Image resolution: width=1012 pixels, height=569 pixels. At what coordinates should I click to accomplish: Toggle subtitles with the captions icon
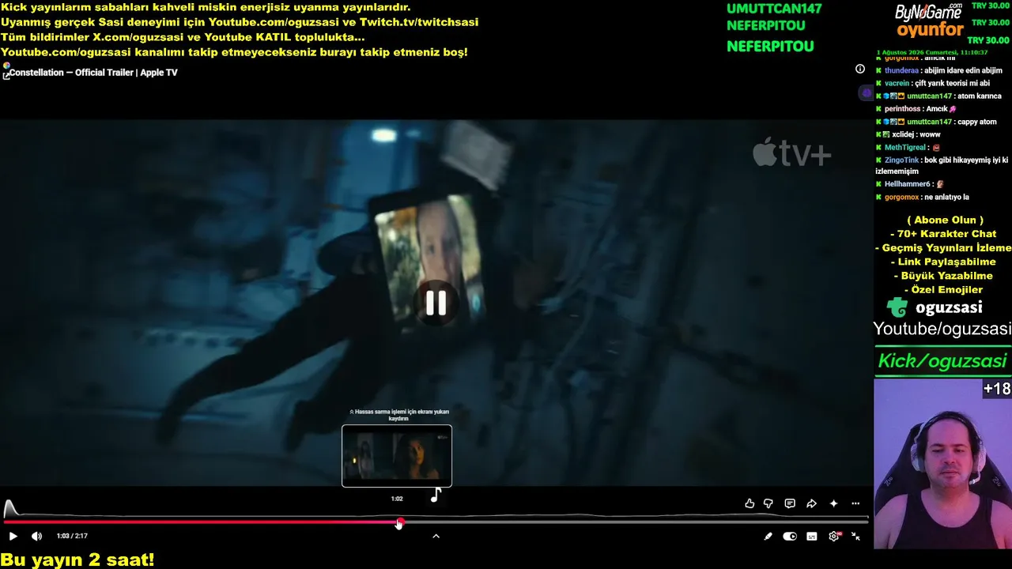point(812,536)
